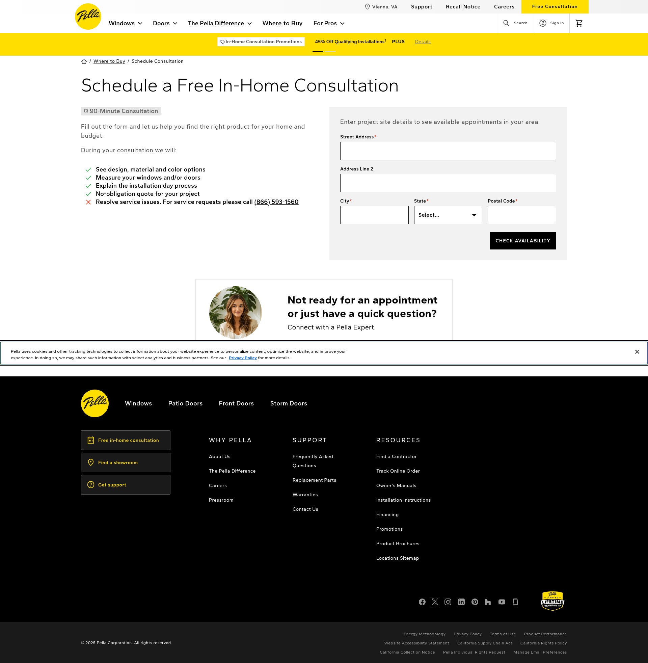Call service number (866) 593-1560 link

[276, 202]
